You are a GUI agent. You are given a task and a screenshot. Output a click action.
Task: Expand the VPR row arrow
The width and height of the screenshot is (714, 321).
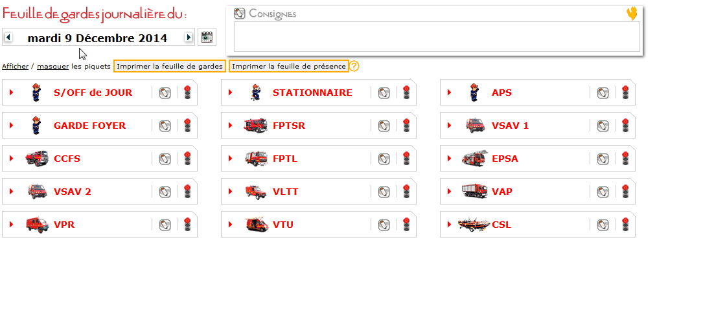click(12, 225)
